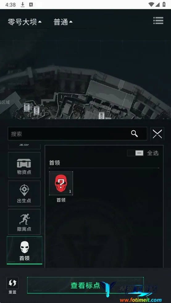
Task: Tap the second container marker on map
Action: click(36, 110)
